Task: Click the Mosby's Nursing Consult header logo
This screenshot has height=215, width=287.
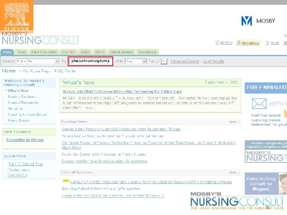Action: 41,38
